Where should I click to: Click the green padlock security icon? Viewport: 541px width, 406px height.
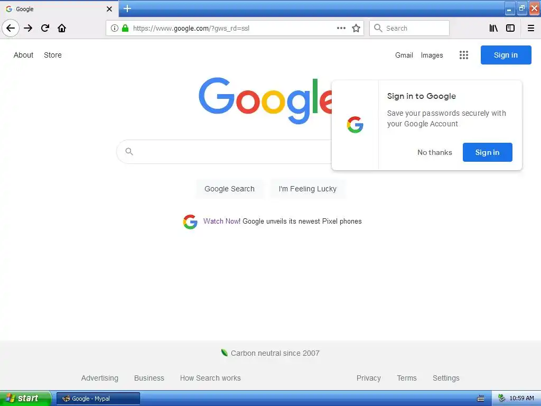point(125,28)
